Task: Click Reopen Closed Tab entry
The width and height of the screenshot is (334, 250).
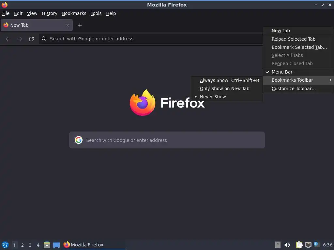Action: 298,63
